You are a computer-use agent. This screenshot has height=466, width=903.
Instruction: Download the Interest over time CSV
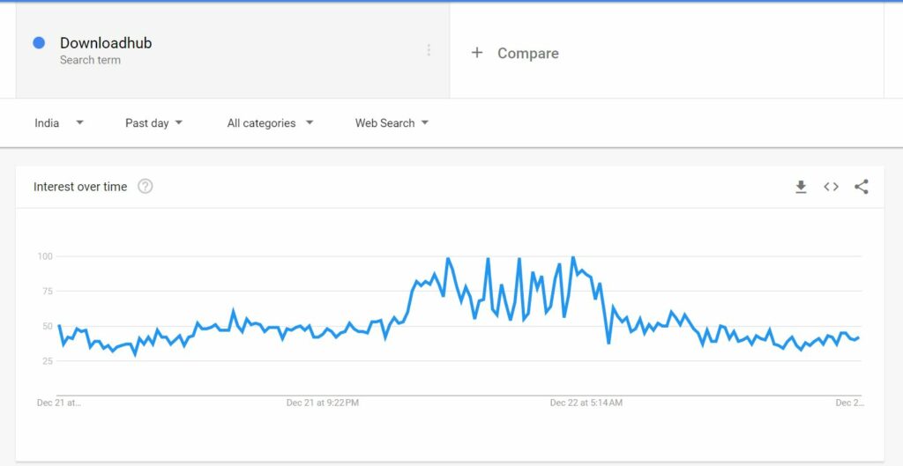[801, 187]
